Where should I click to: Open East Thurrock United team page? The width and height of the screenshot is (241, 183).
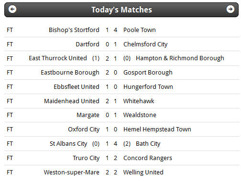[x=58, y=58]
